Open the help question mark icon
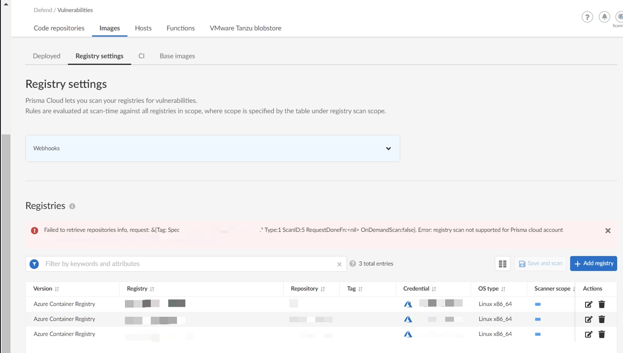 pos(587,17)
